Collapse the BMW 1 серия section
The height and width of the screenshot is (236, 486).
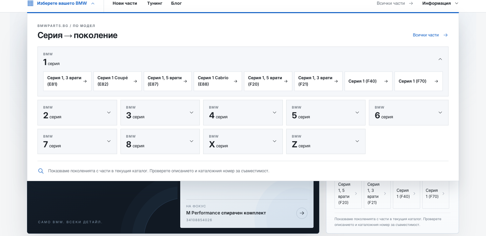click(243, 59)
